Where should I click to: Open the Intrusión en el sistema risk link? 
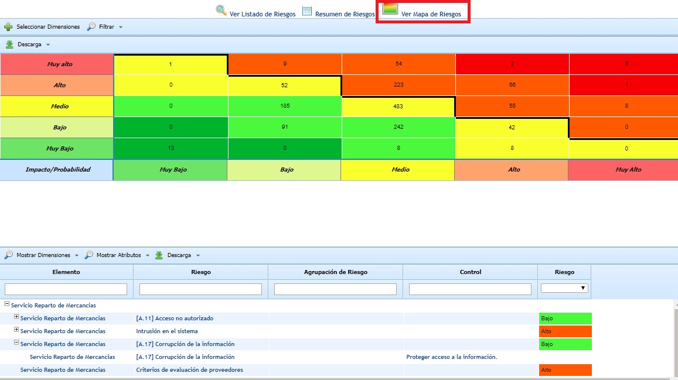167,331
